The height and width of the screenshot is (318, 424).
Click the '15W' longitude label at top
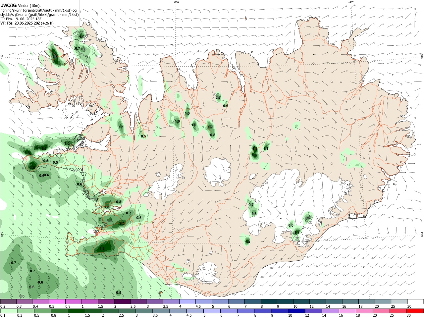coord(350,2)
